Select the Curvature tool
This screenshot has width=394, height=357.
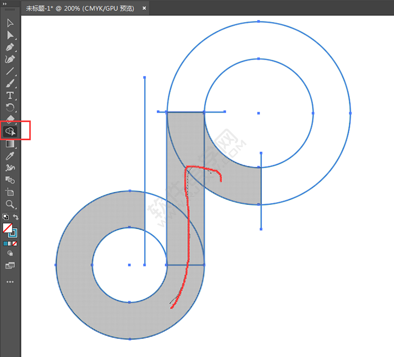(10, 59)
